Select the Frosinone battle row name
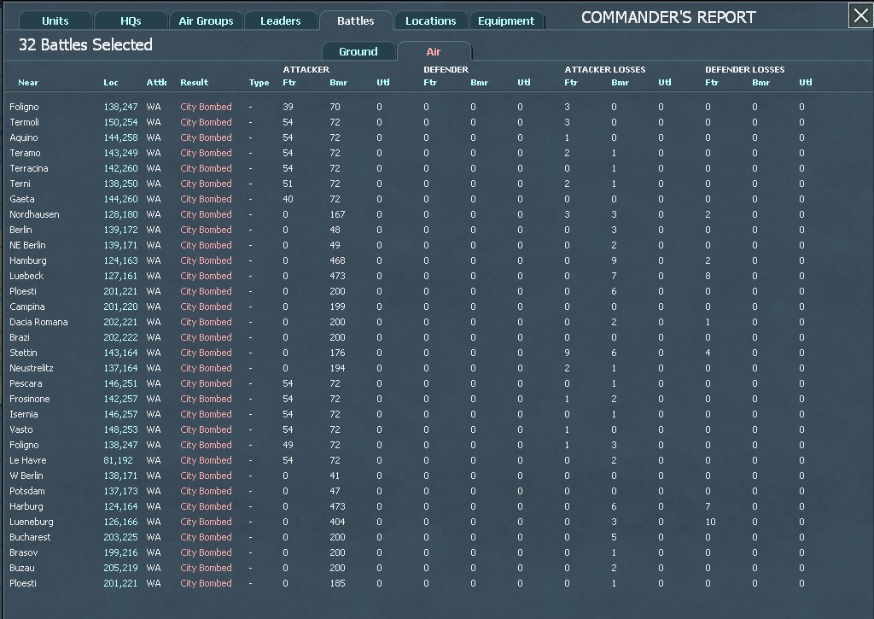 tap(30, 399)
